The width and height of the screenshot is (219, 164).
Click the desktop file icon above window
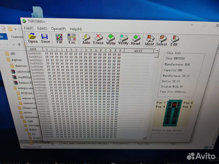(x=37, y=12)
